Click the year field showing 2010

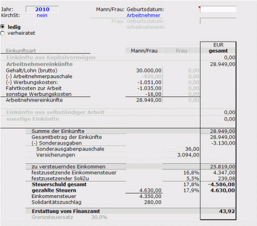pyautogui.click(x=42, y=9)
